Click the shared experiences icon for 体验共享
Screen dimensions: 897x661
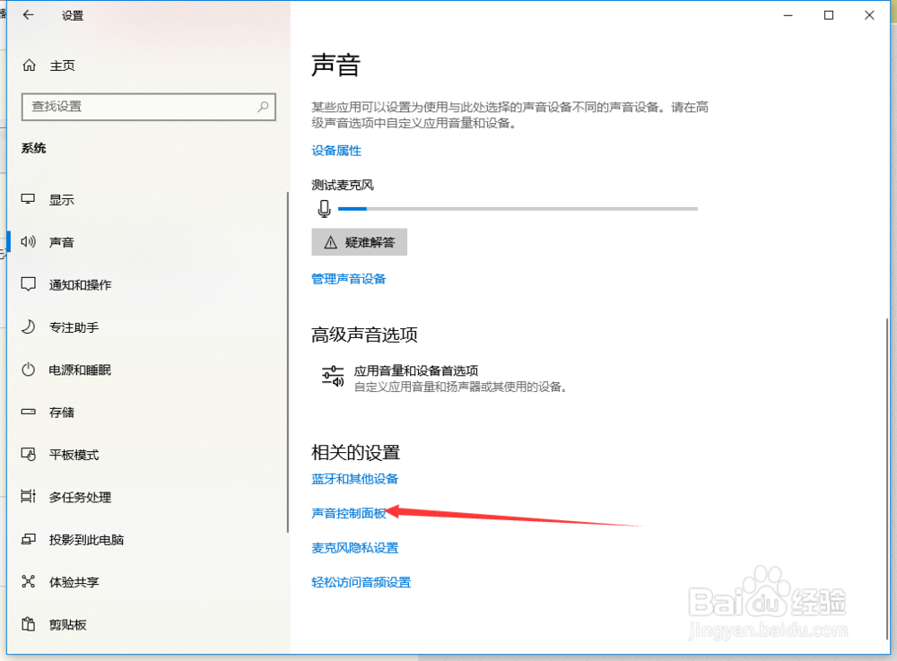[x=28, y=581]
